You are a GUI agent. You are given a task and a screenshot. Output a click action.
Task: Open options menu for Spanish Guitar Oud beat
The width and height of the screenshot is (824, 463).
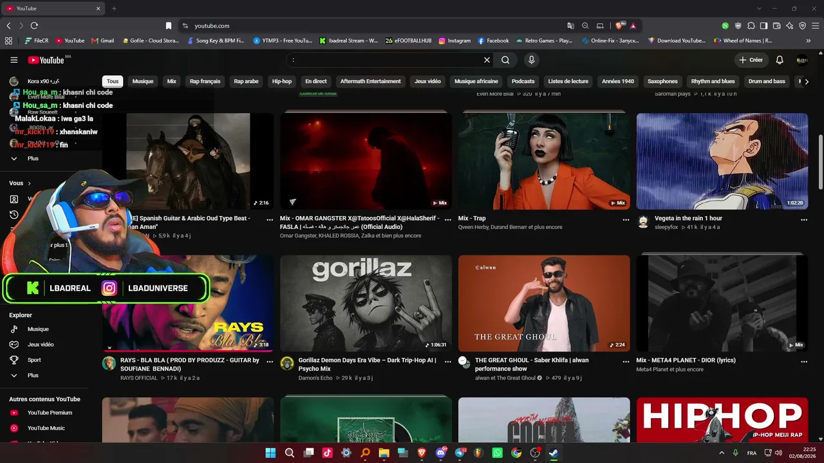[x=270, y=219]
